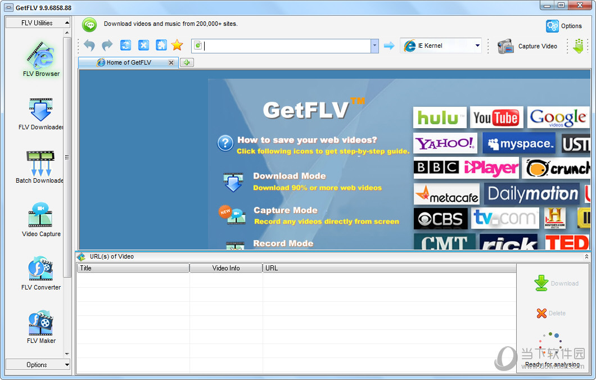The image size is (596, 380).
Task: Click the Capture Mode link
Action: coord(286,210)
